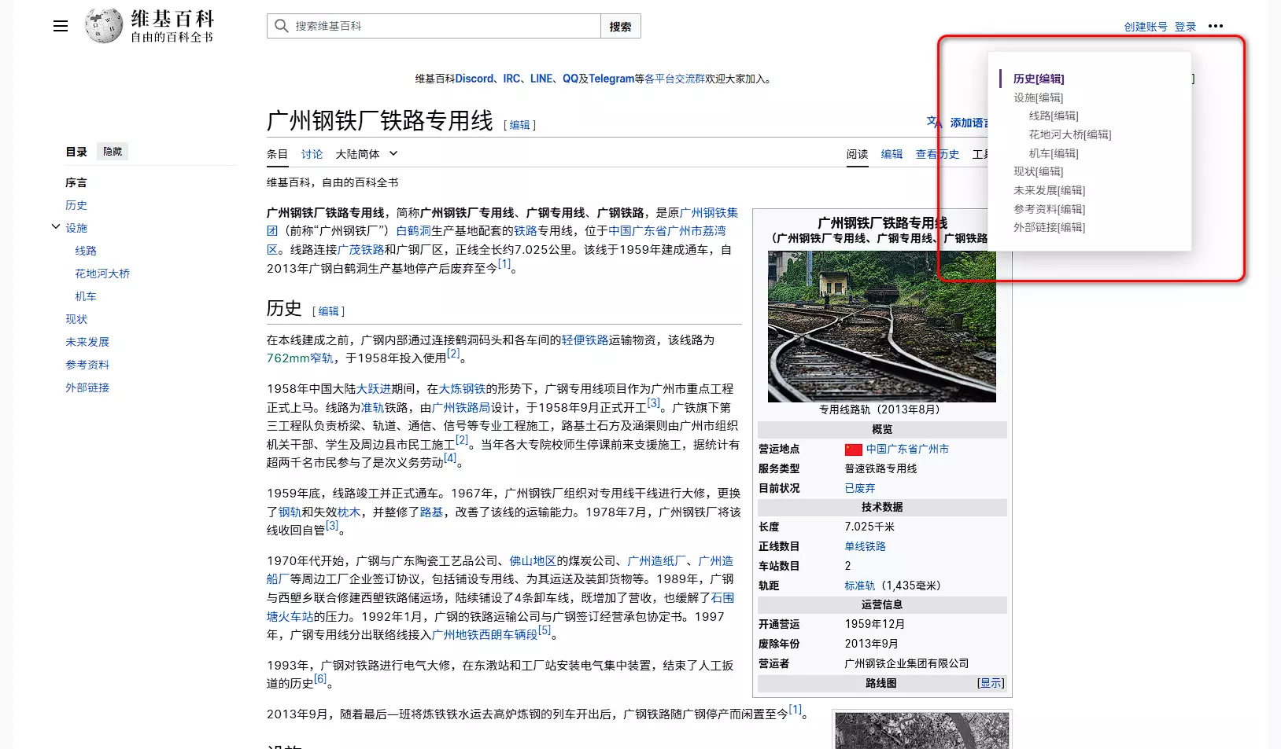Click the magnifying glass search icon
The height and width of the screenshot is (749, 1281).
282,26
